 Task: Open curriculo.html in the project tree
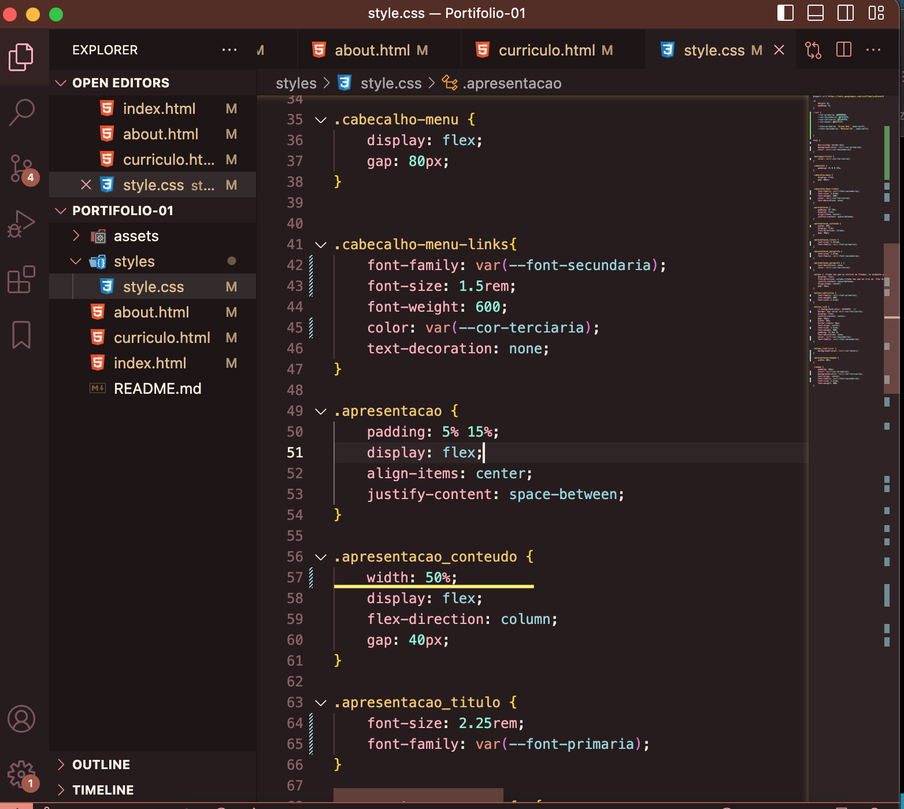point(153,338)
